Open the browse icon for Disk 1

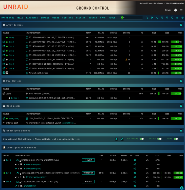point(4,42)
